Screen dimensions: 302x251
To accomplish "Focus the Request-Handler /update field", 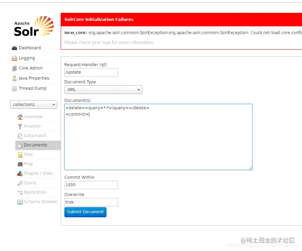I will (x=91, y=72).
